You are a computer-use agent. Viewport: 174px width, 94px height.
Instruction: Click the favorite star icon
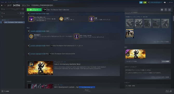pyautogui.click(x=169, y=10)
